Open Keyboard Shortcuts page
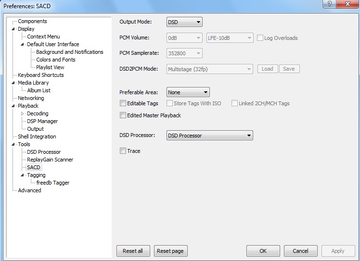The image size is (360, 261). pyautogui.click(x=40, y=75)
